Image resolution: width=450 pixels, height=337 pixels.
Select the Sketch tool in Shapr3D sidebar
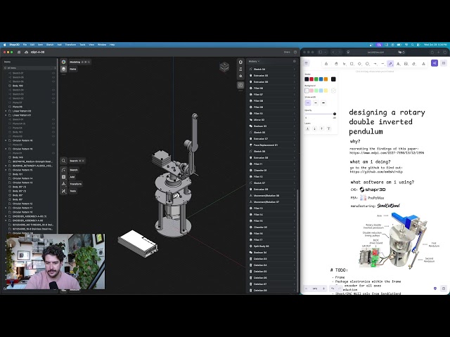[x=64, y=170]
